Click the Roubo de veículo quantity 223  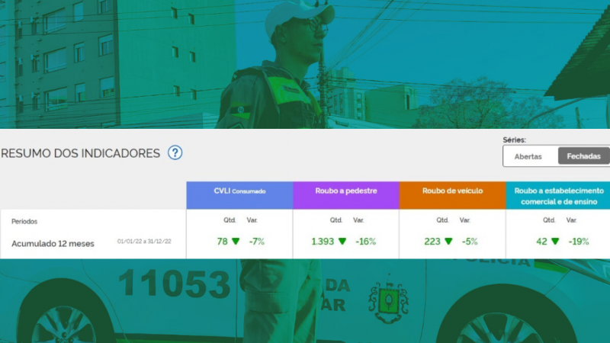point(432,242)
